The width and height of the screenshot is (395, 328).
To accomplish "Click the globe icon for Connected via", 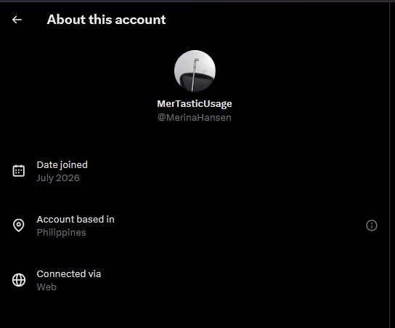I will pos(19,280).
